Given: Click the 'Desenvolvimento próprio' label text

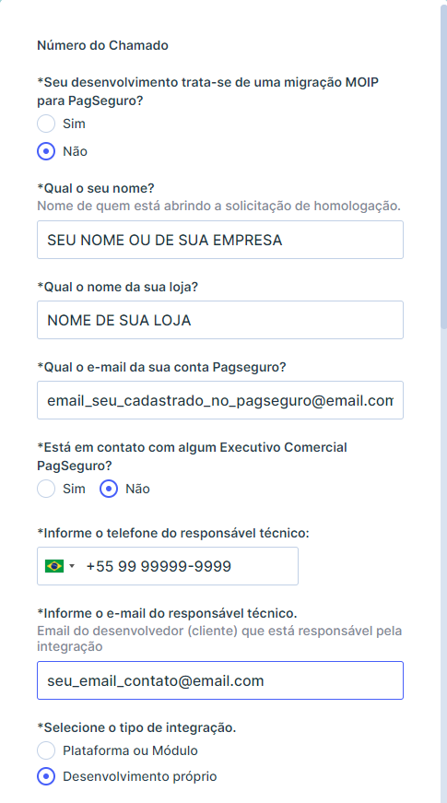Looking at the screenshot, I should click(140, 777).
